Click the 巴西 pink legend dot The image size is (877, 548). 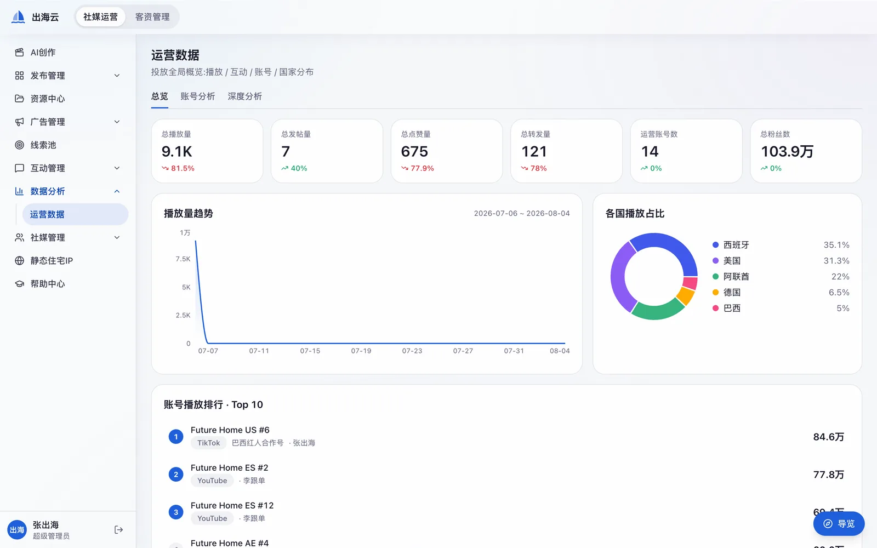point(715,309)
